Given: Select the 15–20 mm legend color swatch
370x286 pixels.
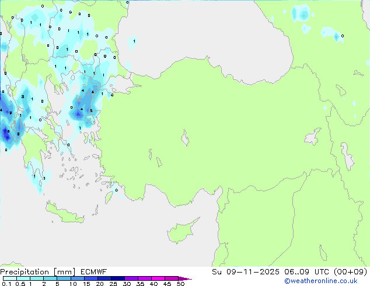Looking at the screenshot, I should coord(90,278).
